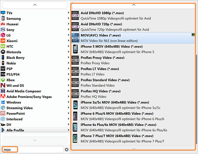Click the PS3/PS4 icon
Viewport: 198px width, 154px height.
point(3,74)
